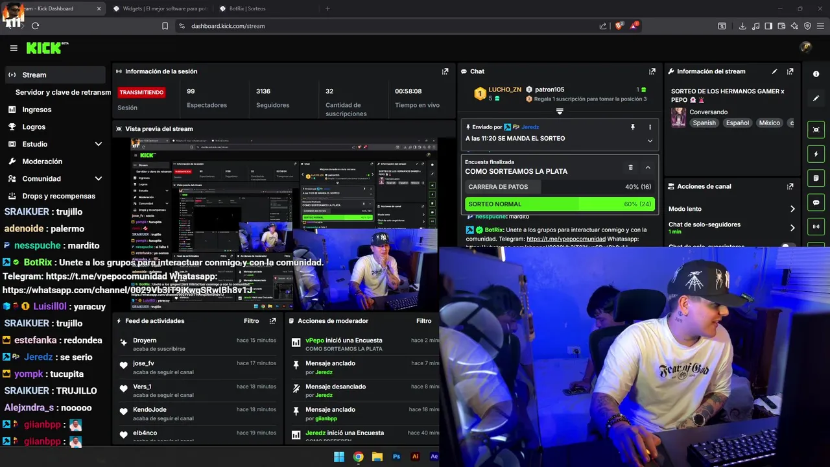
Task: Open the Kick hamburger menu
Action: coord(14,48)
